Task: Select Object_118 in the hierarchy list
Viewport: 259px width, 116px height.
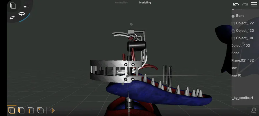Action: coord(244,38)
